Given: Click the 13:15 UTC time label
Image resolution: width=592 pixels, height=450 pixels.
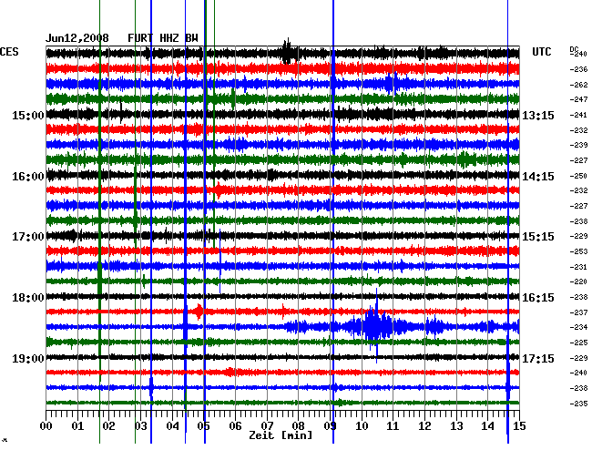Looking at the screenshot, I should [x=538, y=115].
